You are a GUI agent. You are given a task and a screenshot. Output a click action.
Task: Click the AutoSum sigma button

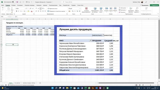pos(122,8)
